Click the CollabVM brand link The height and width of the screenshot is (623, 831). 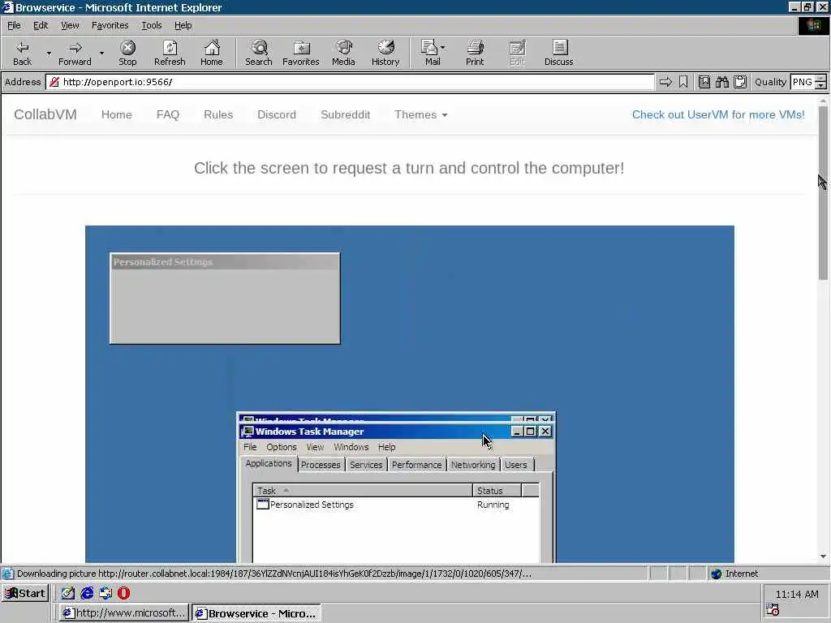coord(45,114)
